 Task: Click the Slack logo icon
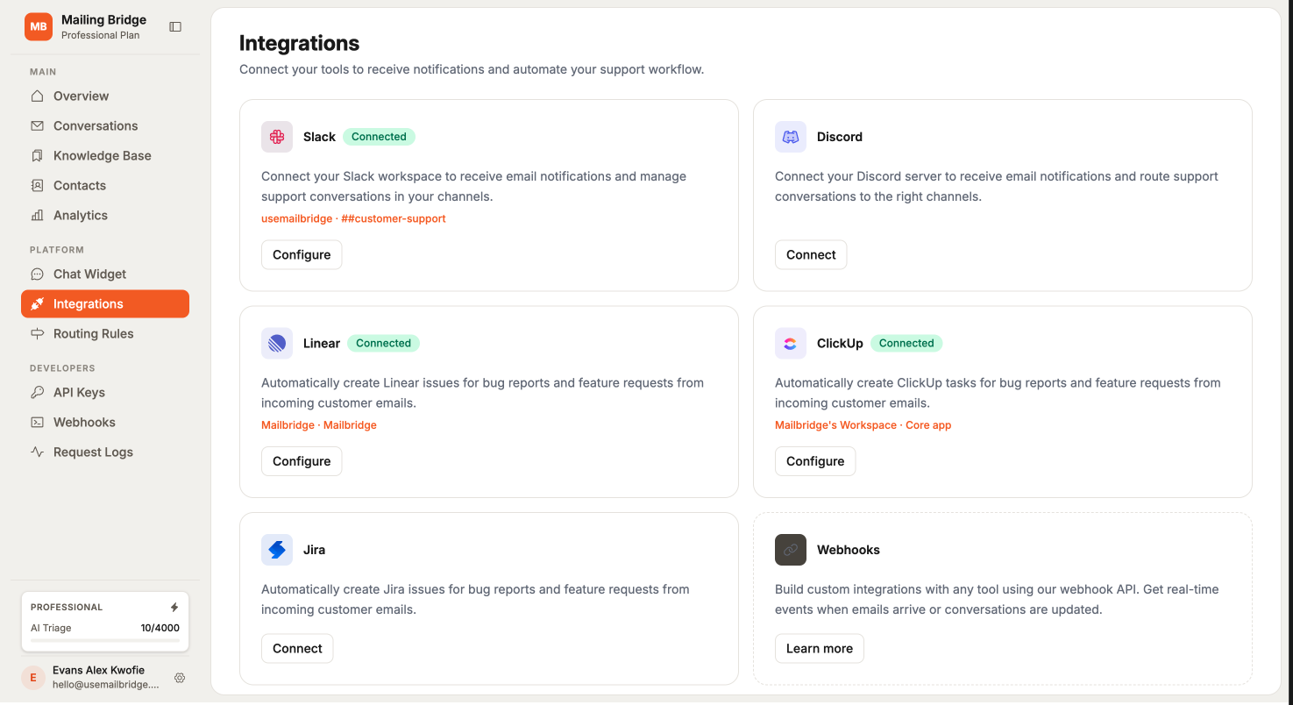[277, 137]
